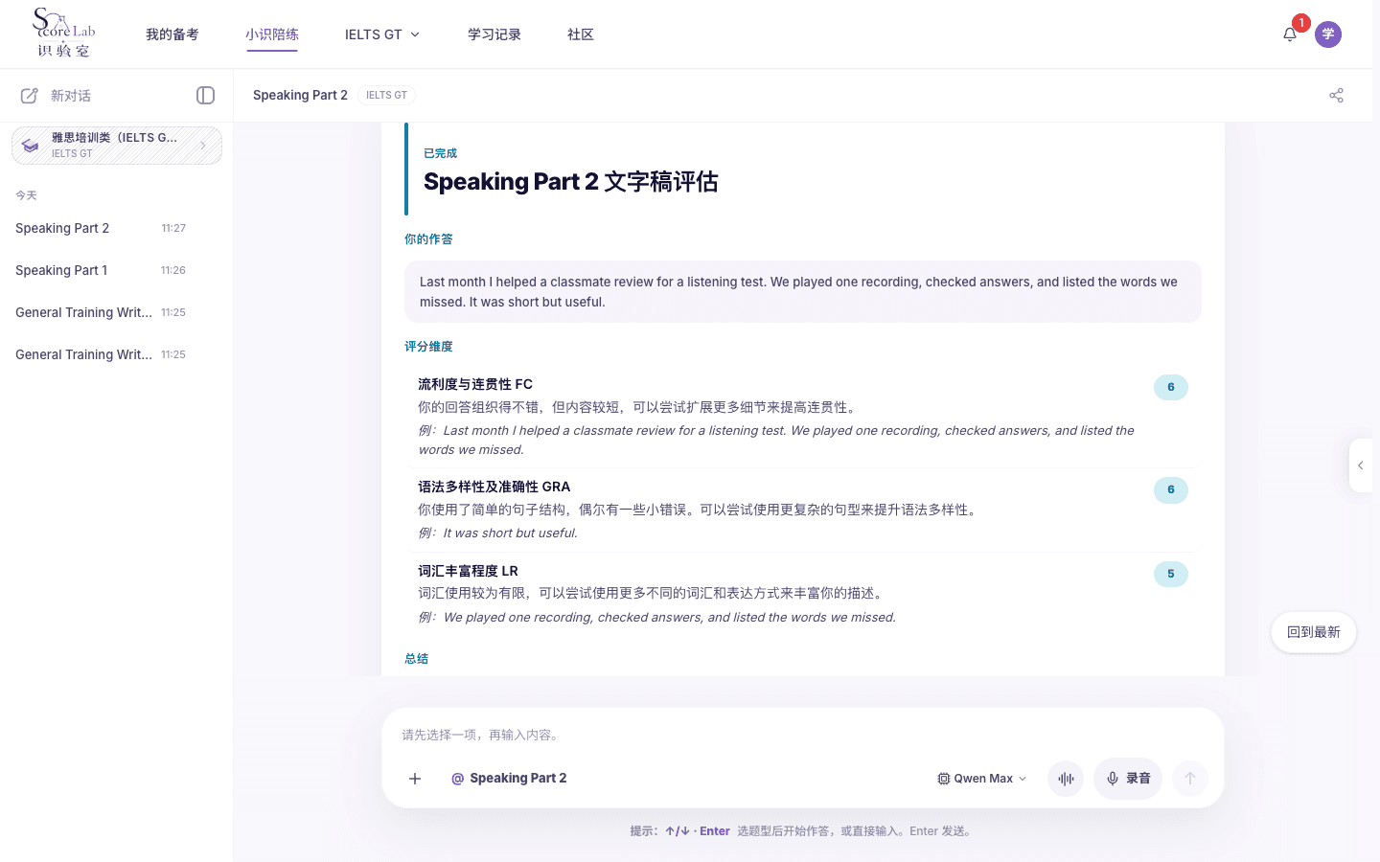Viewport: 1380px width, 862px height.
Task: Click the LR score badge 5
Action: click(x=1171, y=574)
